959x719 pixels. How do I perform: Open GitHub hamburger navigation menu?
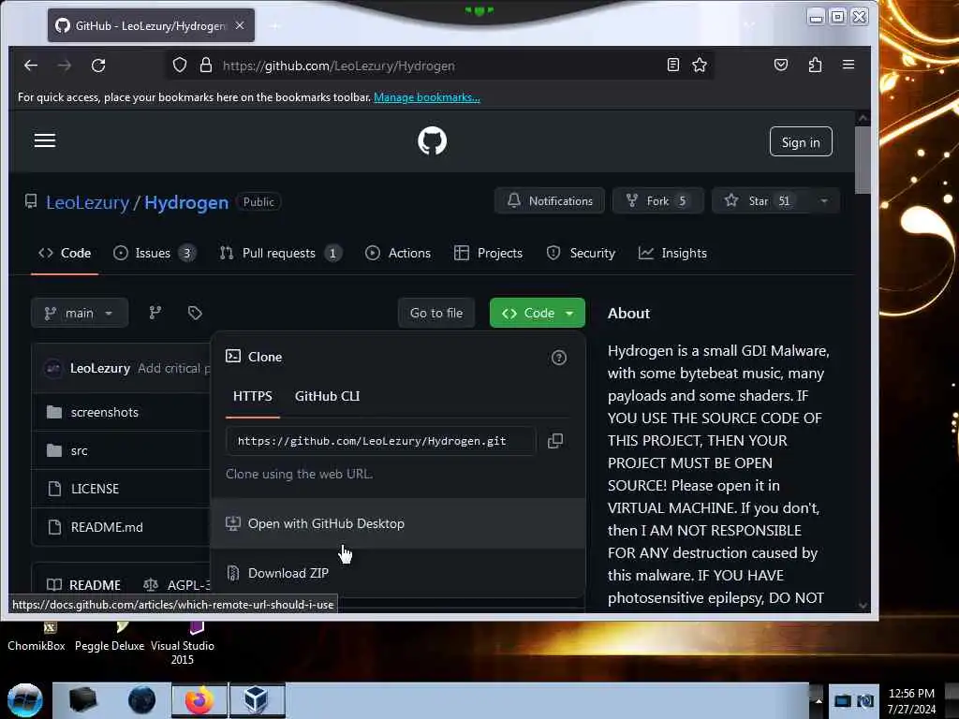click(x=45, y=140)
